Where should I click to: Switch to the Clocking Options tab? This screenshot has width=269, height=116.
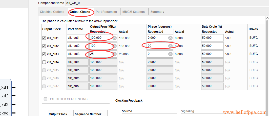[52, 12]
